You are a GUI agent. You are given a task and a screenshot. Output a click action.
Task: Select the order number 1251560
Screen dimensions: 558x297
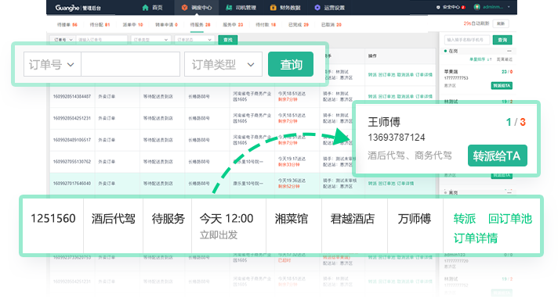pyautogui.click(x=53, y=219)
